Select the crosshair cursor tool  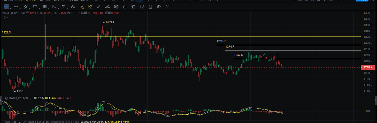pyautogui.click(x=6, y=7)
